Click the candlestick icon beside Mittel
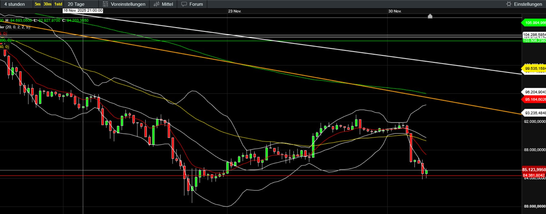Image resolution: width=546 pixels, height=214 pixels. [x=156, y=4]
